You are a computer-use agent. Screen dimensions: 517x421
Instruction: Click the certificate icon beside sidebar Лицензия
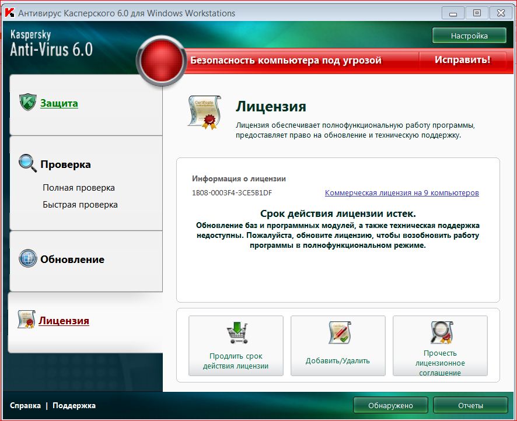point(26,320)
